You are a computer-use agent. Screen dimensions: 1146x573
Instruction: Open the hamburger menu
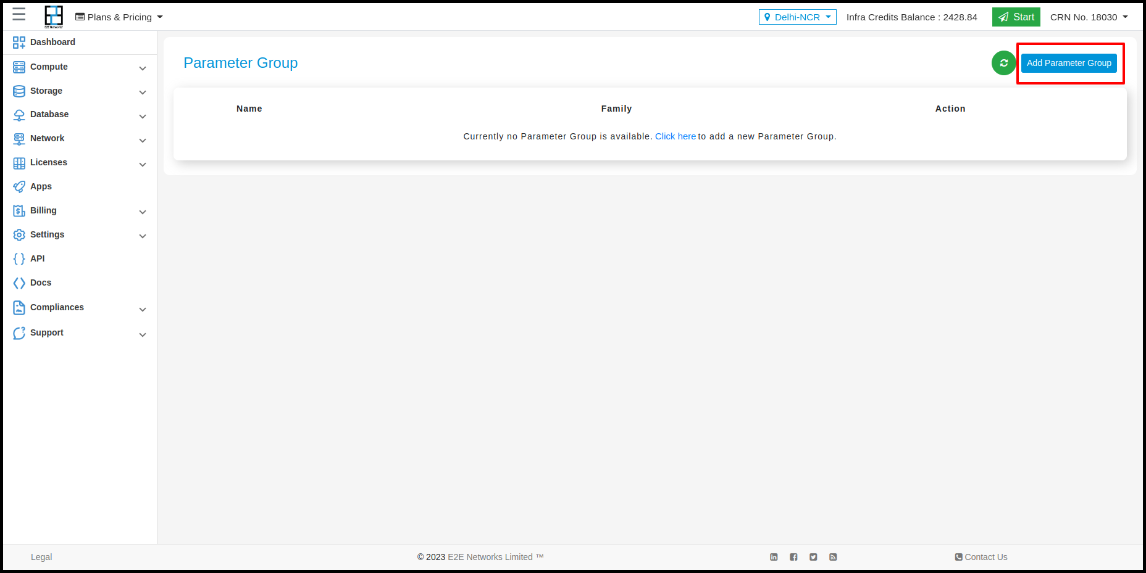click(19, 14)
